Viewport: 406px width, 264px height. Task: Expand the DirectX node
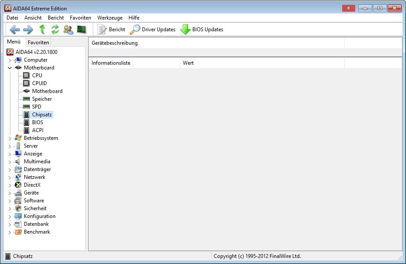click(10, 185)
